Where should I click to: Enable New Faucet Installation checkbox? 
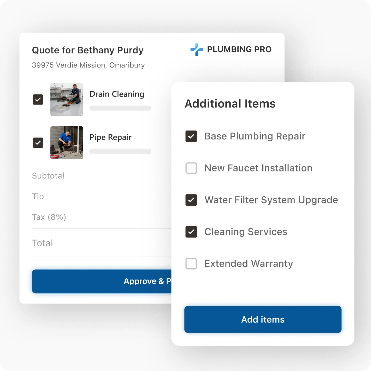pos(191,168)
